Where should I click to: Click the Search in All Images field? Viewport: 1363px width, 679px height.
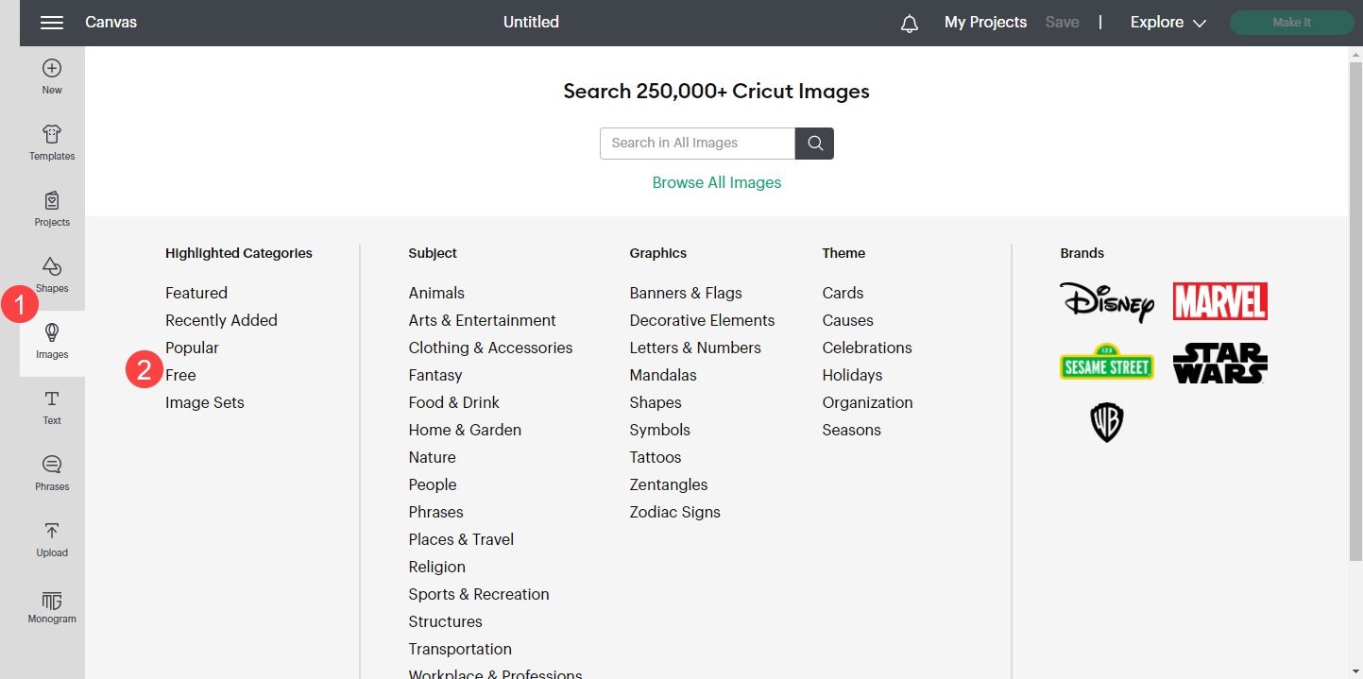(x=697, y=144)
